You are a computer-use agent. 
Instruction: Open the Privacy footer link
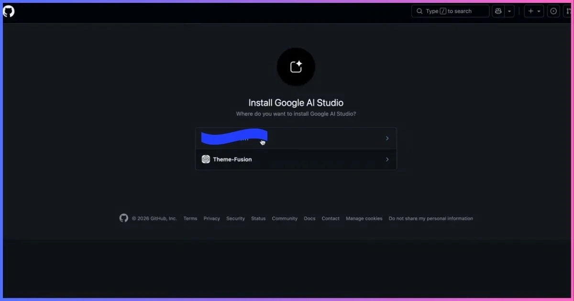pos(211,218)
